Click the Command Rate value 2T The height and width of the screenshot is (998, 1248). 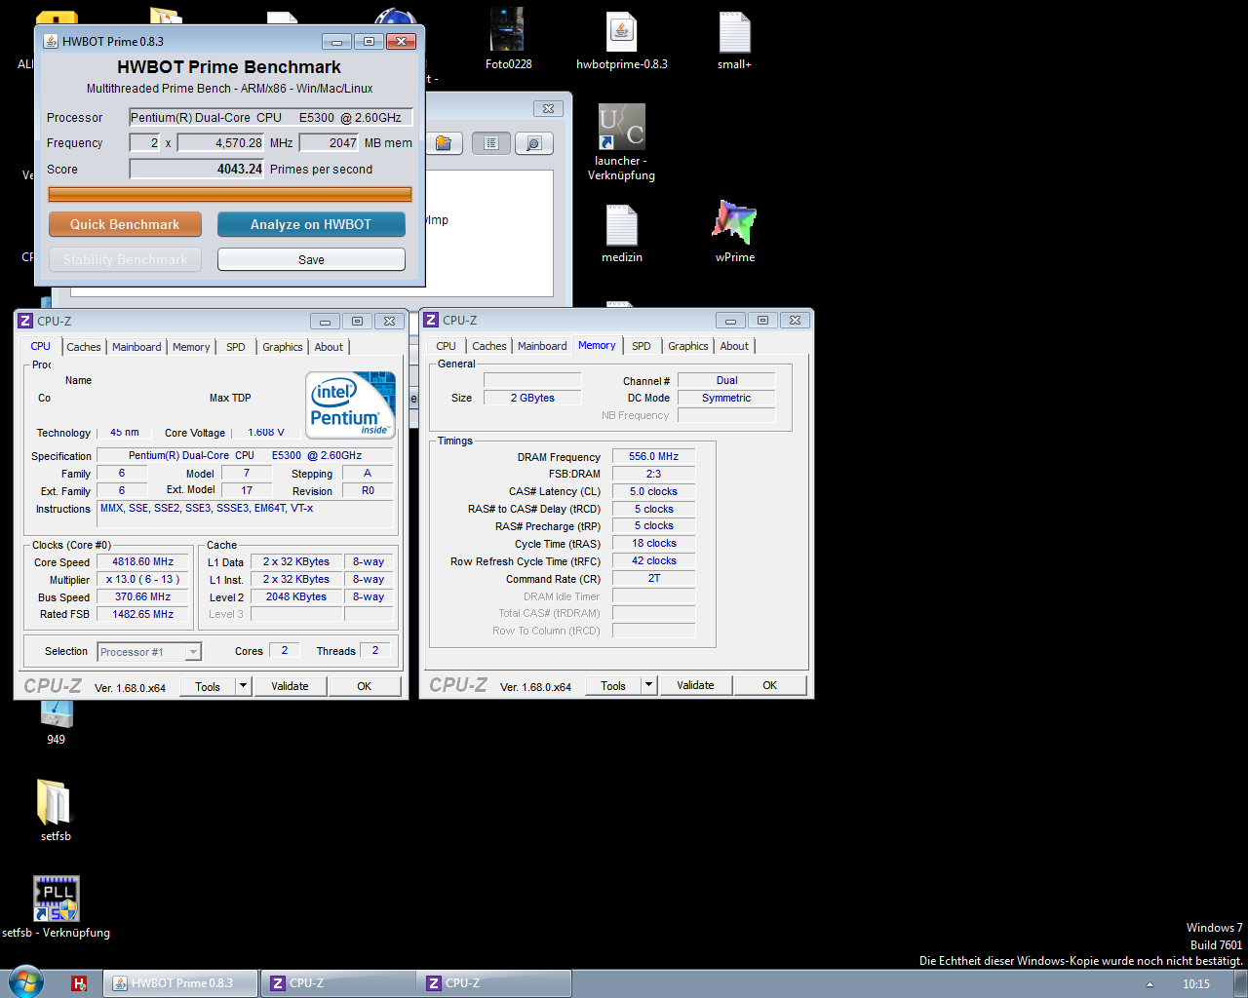click(654, 578)
